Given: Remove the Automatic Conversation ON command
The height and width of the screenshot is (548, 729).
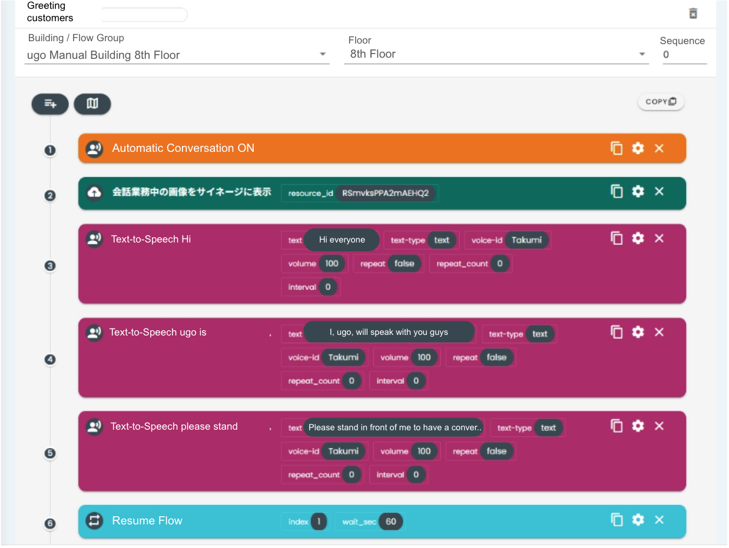Looking at the screenshot, I should tap(659, 148).
